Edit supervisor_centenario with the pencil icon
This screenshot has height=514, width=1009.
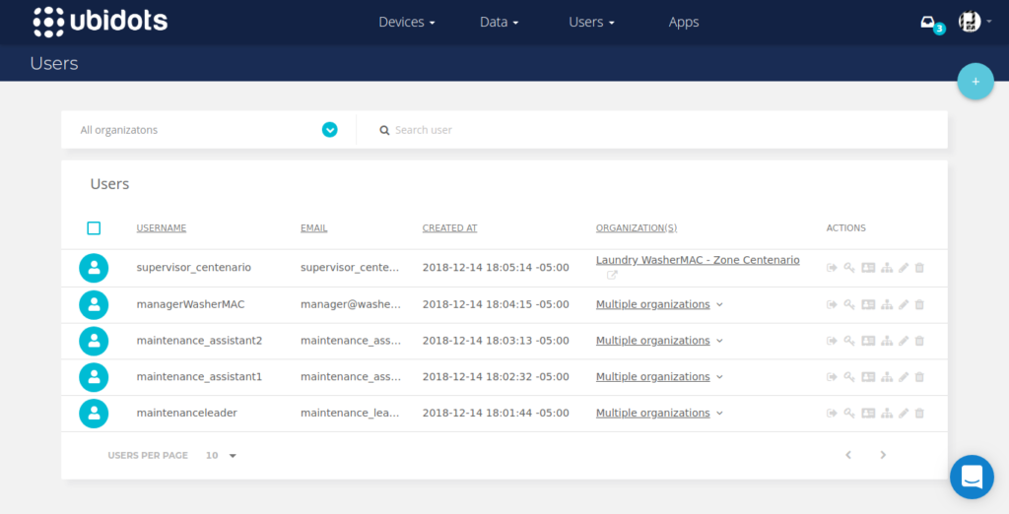point(904,268)
